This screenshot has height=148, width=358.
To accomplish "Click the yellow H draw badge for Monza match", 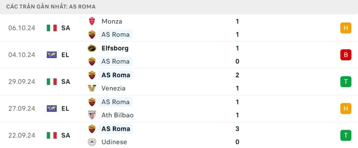I will tap(345, 28).
